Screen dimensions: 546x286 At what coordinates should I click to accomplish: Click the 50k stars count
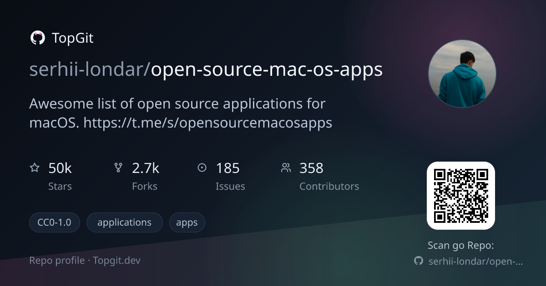60,168
